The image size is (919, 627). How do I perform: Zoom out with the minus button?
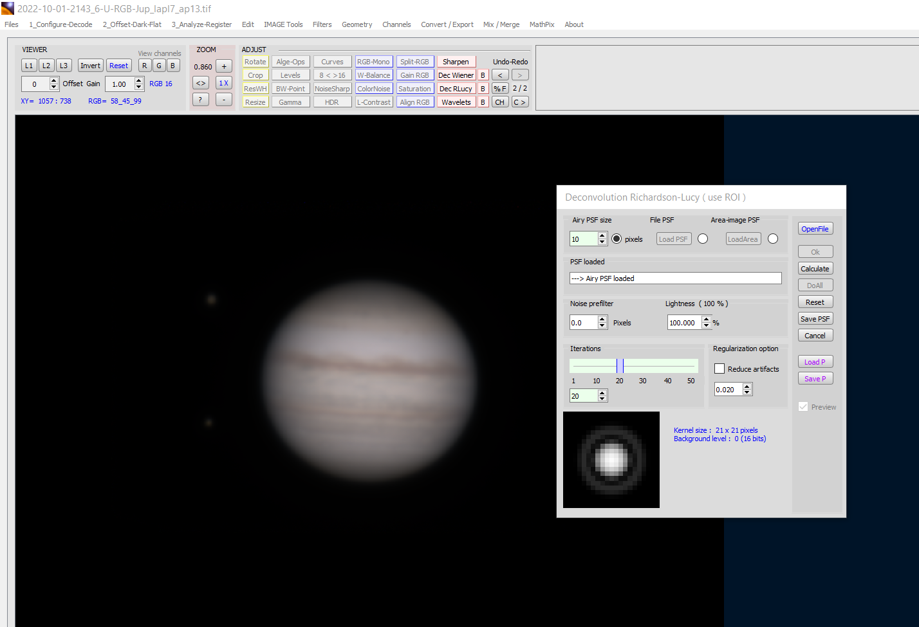click(224, 100)
